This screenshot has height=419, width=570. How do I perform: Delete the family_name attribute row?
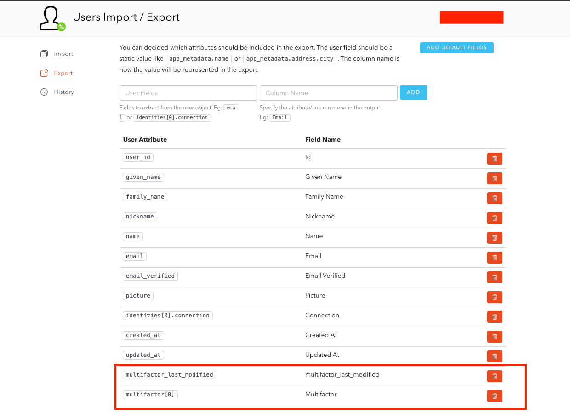(495, 198)
